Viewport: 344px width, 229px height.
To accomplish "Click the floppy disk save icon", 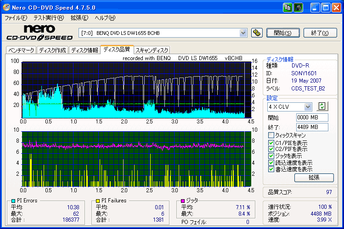I will pyautogui.click(x=298, y=7).
